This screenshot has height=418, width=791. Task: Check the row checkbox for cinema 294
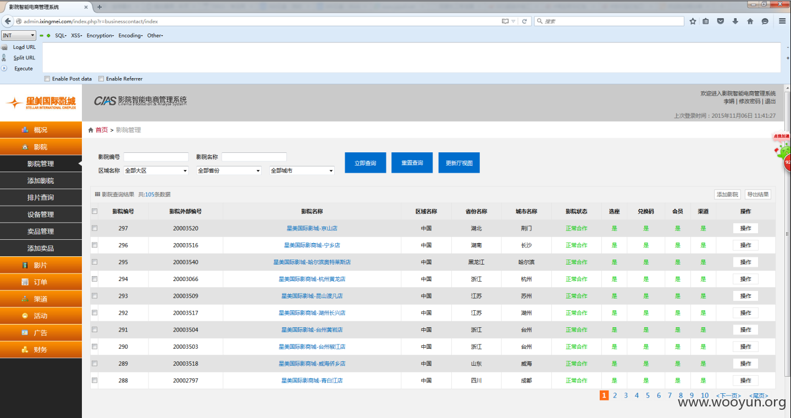pyautogui.click(x=95, y=279)
